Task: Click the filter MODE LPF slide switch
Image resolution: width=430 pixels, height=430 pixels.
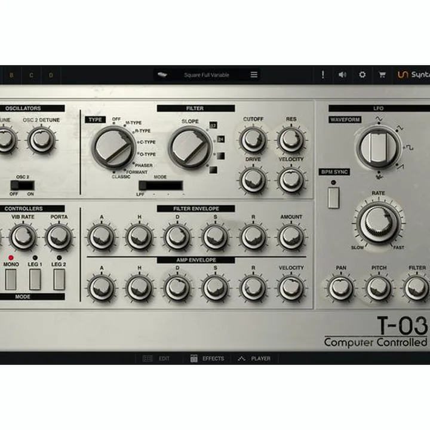Action: pos(161,185)
